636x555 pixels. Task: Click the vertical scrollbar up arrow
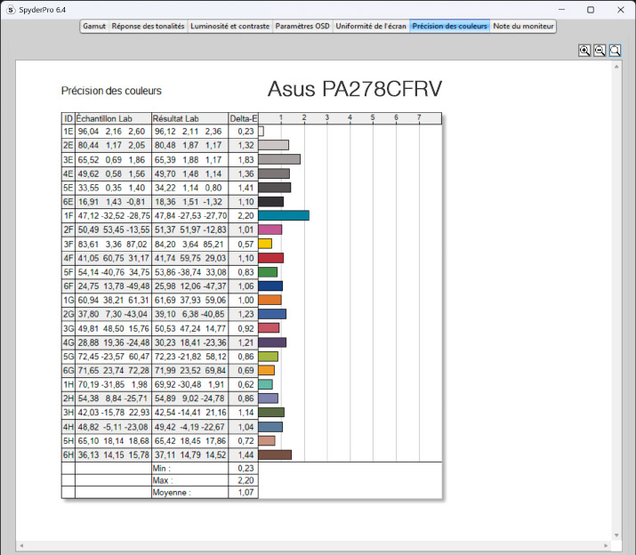[616, 67]
